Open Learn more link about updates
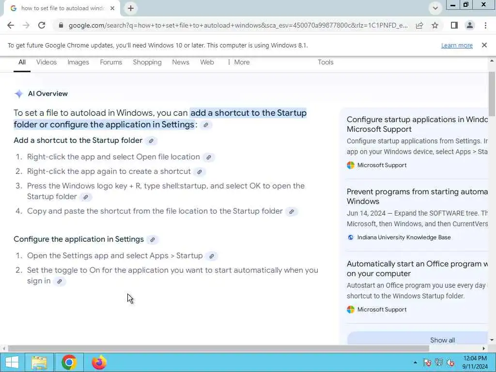This screenshot has width=496, height=372. point(457,45)
